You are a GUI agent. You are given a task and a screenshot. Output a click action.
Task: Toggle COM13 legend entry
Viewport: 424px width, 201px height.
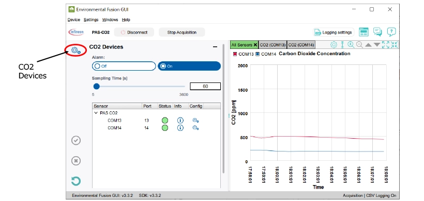coord(244,54)
